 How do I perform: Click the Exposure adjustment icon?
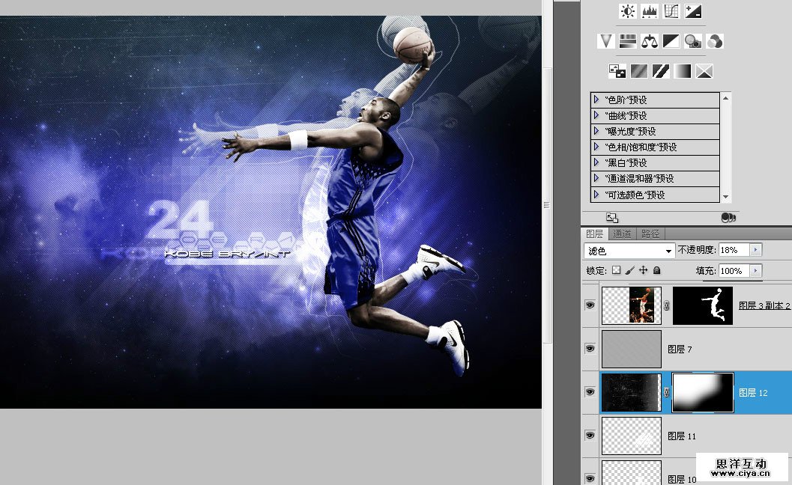pyautogui.click(x=693, y=11)
